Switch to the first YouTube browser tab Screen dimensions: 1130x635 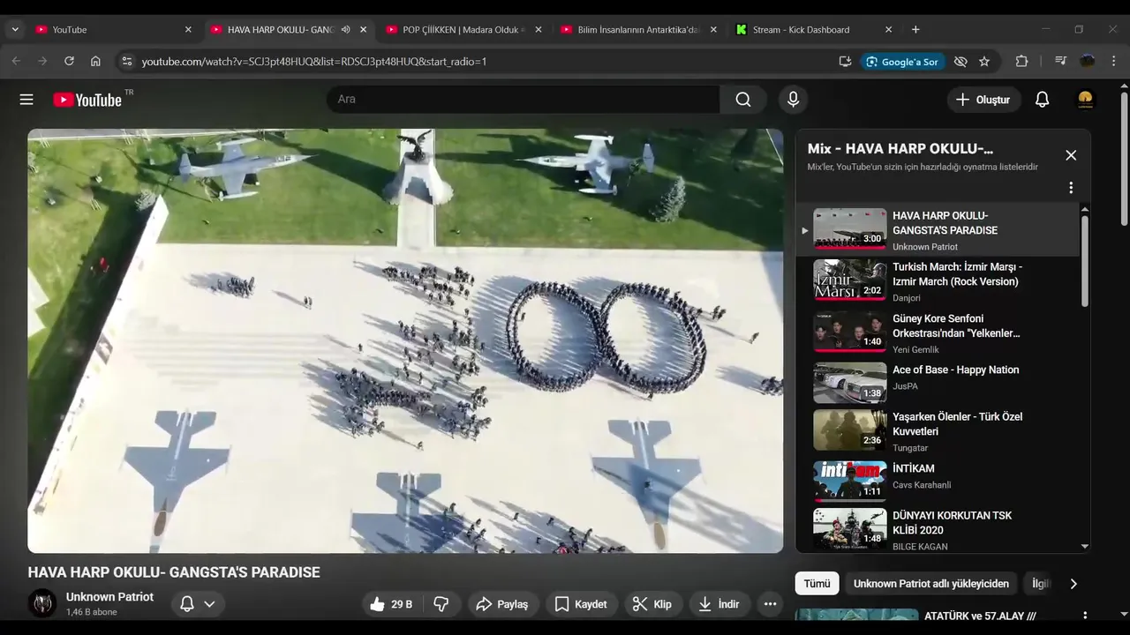113,29
